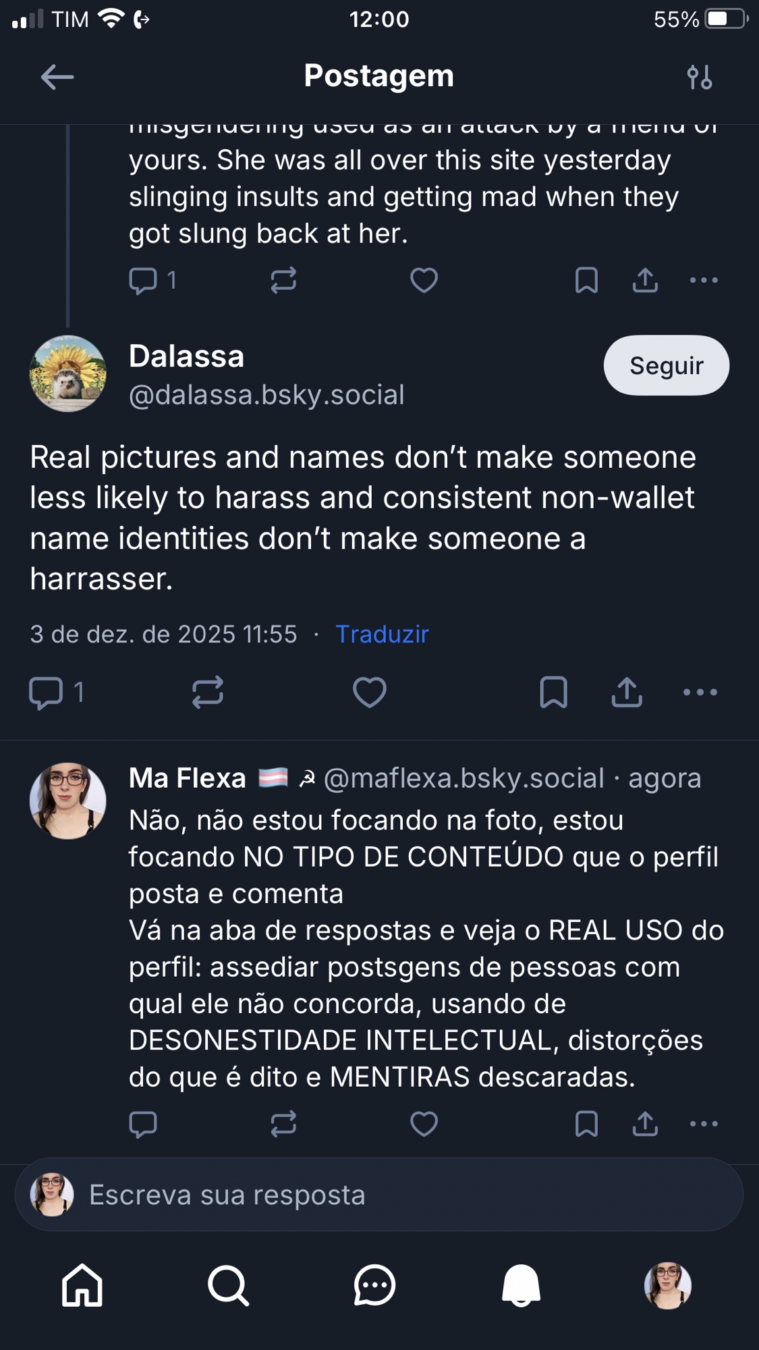Follow Dalassa with Seguir button
The image size is (759, 1350).
[x=666, y=365]
